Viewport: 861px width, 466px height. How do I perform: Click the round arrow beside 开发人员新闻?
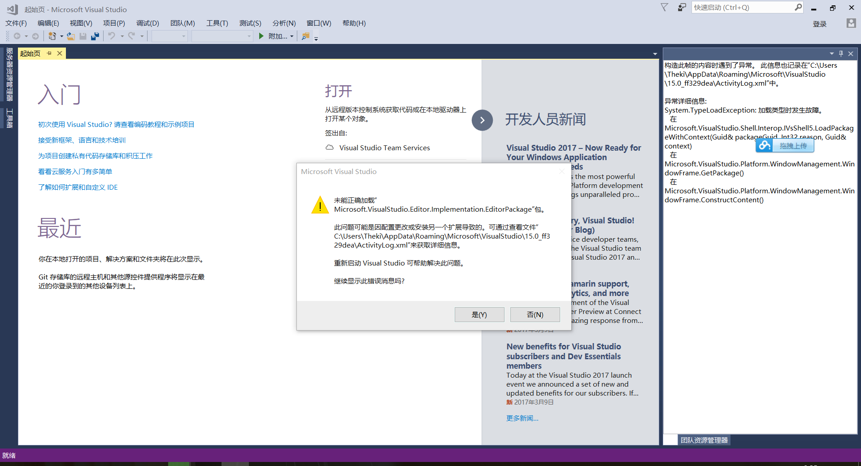[x=482, y=120]
